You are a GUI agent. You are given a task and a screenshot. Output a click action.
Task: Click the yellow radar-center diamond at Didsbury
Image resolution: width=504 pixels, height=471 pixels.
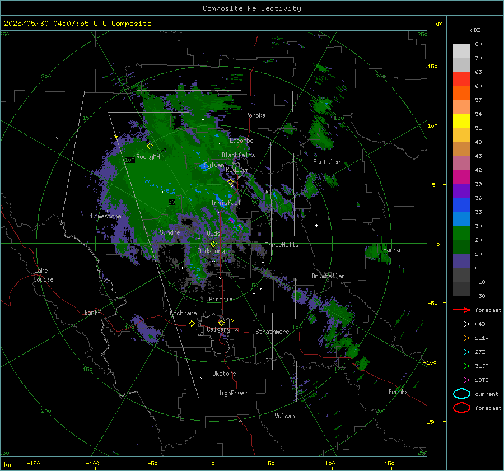point(213,244)
